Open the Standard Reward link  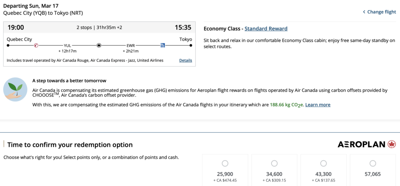pos(266,29)
